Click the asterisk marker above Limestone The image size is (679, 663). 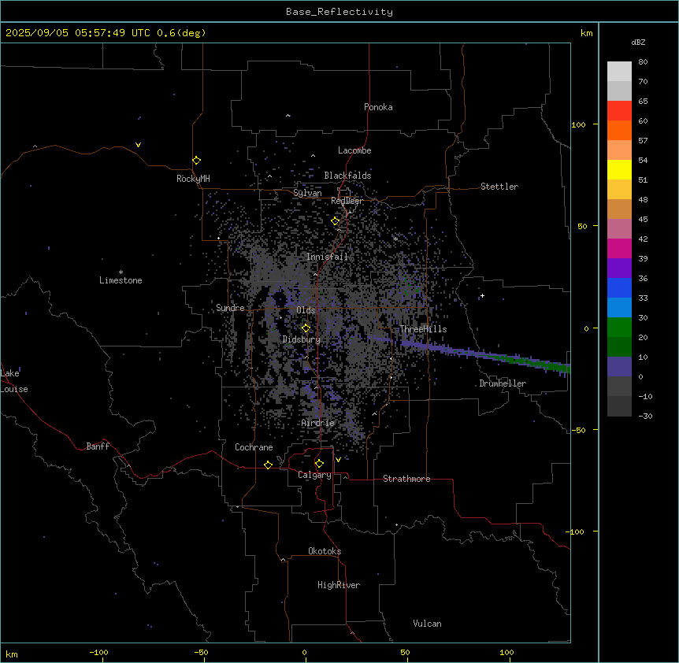[121, 272]
